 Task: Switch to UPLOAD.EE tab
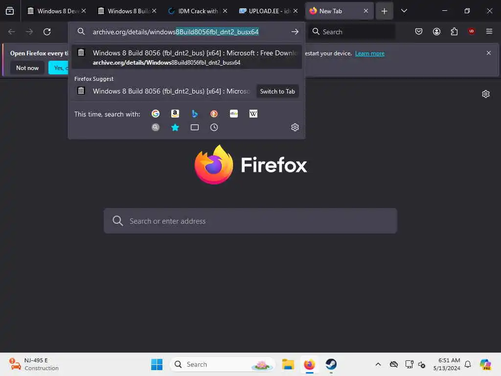[x=268, y=11]
